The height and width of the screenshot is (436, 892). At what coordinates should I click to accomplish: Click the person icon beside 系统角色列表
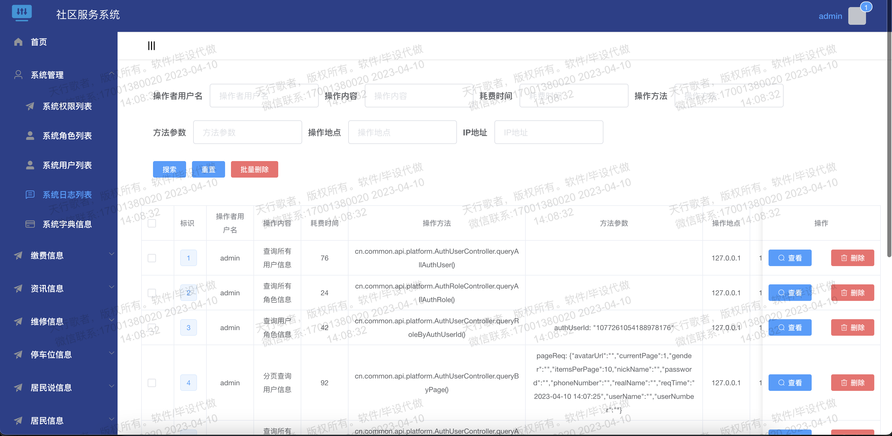click(30, 135)
